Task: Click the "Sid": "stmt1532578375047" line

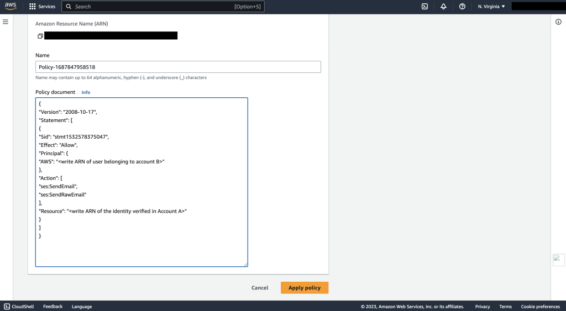Action: (74, 137)
